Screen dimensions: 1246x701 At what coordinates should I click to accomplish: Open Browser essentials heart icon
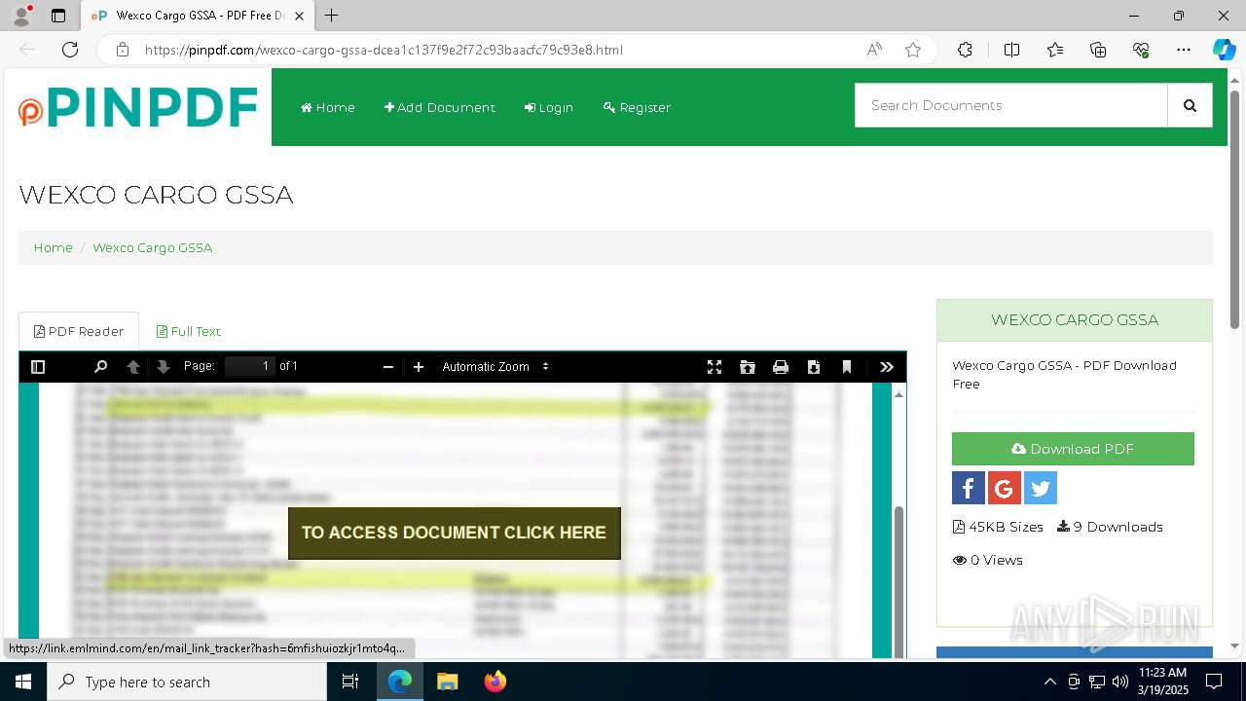(1141, 50)
